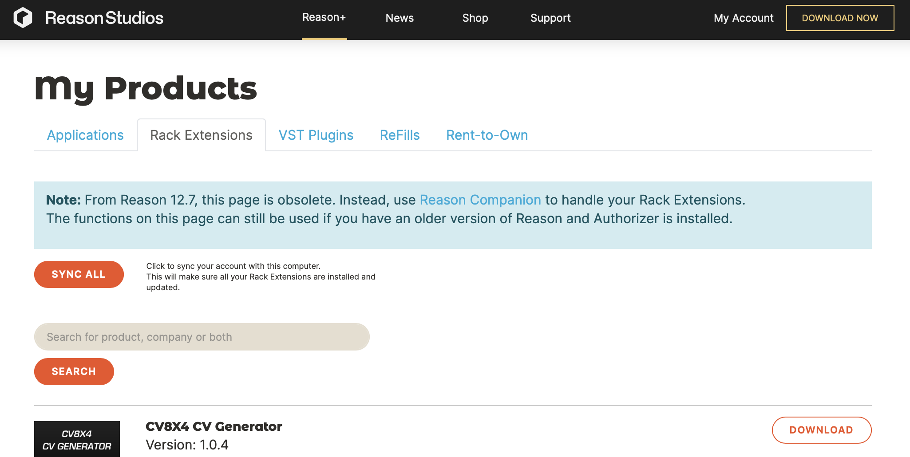Screen dimensions: 910x457
Task: Click the SEARCH button
Action: point(74,371)
